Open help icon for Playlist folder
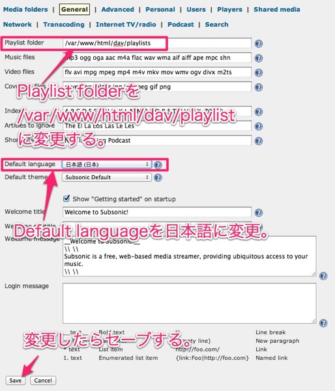Screen dimensions: 335x391 pos(259,44)
